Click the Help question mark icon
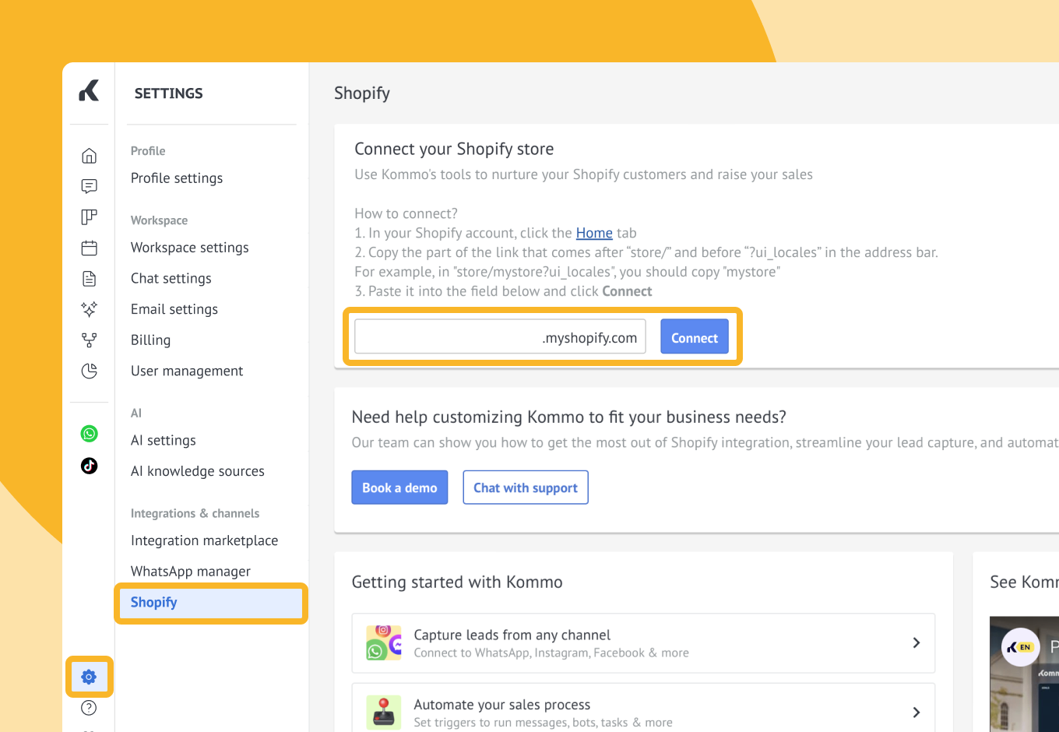This screenshot has width=1059, height=732. (89, 708)
